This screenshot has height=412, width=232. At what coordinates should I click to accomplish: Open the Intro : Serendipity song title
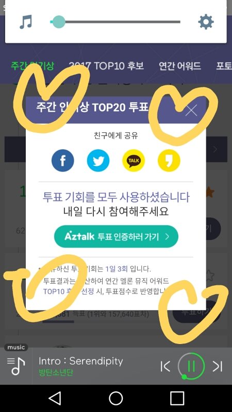coord(81,362)
